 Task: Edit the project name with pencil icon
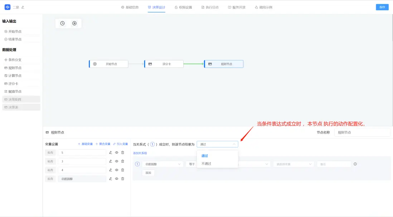[x=23, y=8]
